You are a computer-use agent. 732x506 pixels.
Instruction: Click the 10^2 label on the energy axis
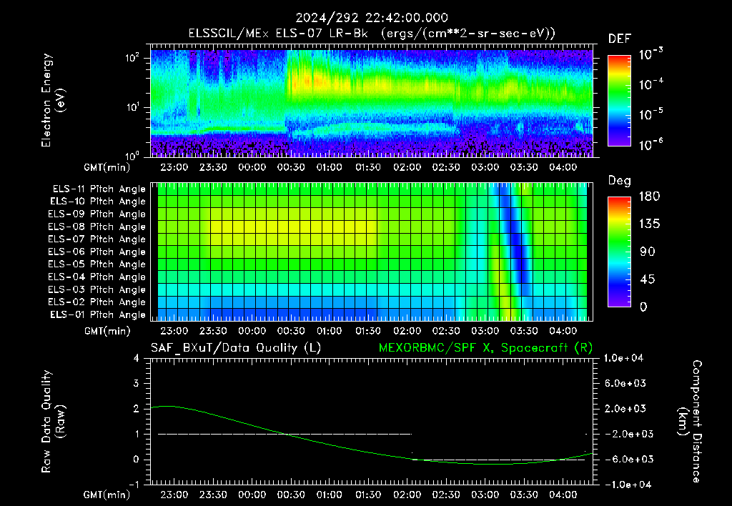click(132, 58)
